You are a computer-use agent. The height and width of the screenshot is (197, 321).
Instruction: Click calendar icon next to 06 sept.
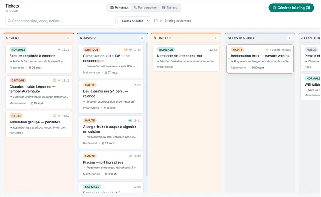(x=30, y=68)
